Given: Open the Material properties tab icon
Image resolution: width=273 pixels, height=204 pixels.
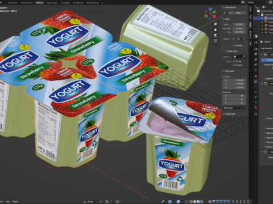Looking at the screenshot, I should pos(255,107).
